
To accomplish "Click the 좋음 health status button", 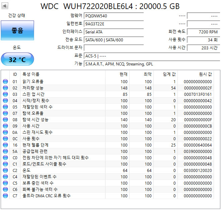I will click(x=17, y=30).
